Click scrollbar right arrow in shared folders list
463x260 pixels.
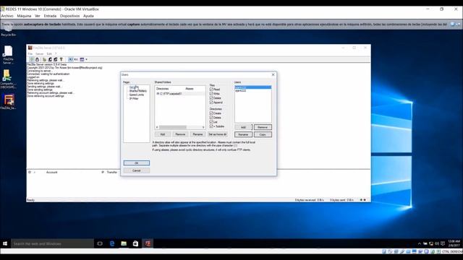click(203, 127)
